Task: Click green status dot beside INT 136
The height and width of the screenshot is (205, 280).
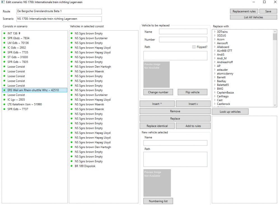Action: (x=4, y=33)
